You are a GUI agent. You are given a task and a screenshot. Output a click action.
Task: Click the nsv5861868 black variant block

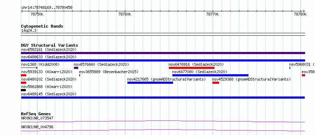tap(23, 90)
